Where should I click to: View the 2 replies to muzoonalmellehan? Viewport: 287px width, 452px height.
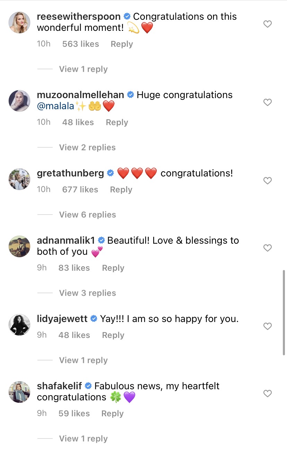point(87,147)
